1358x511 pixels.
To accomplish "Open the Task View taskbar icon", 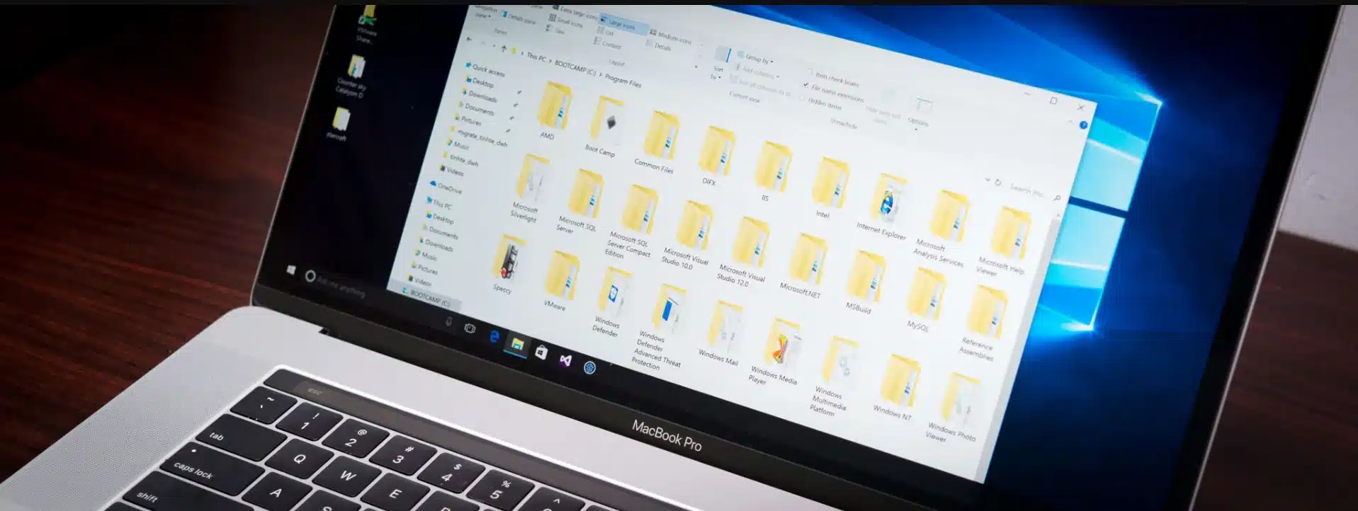I will coord(469,328).
